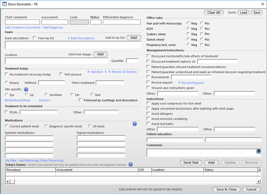
Task: Click the Today's Exams info icon
Action: point(131,165)
